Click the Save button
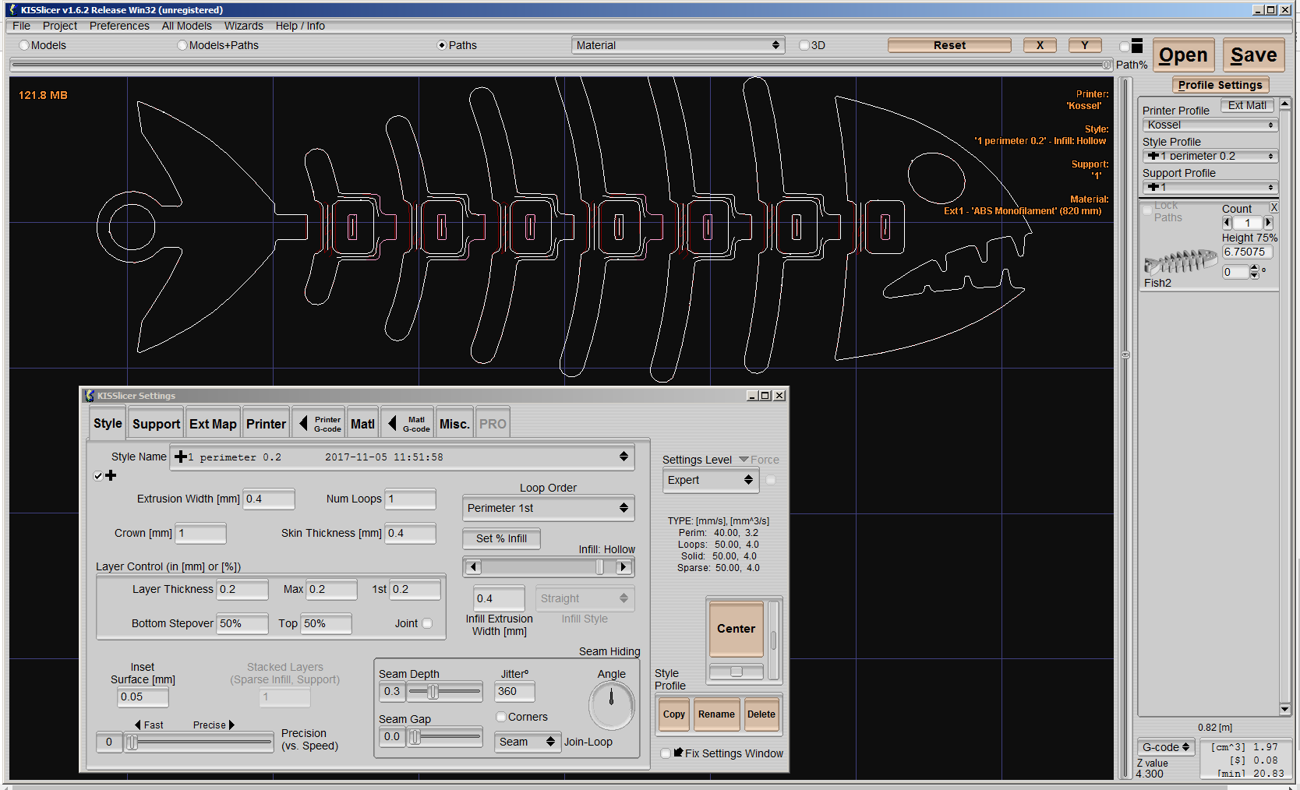The width and height of the screenshot is (1300, 790). tap(1253, 55)
